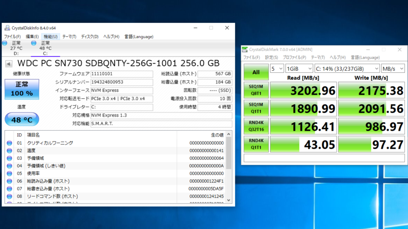The height and width of the screenshot is (229, 408).
Task: Click the drive letter field C:
Action: pos(121,107)
